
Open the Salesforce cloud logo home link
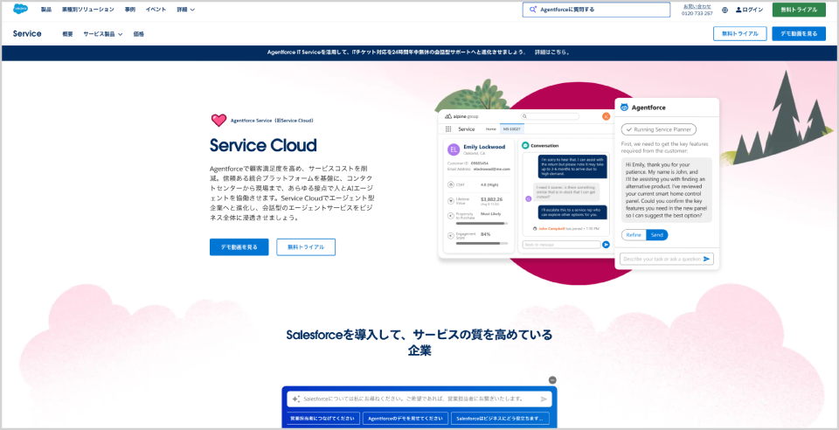coord(21,9)
